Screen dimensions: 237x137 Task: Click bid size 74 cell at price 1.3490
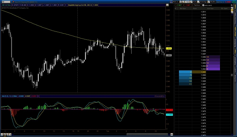(x=185, y=75)
